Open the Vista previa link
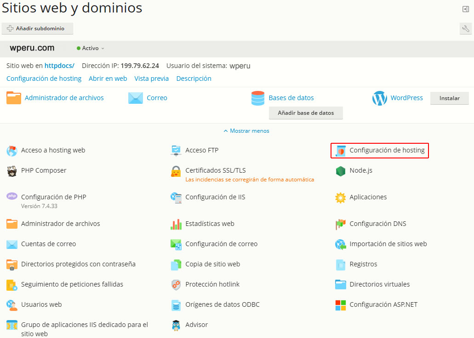 151,79
